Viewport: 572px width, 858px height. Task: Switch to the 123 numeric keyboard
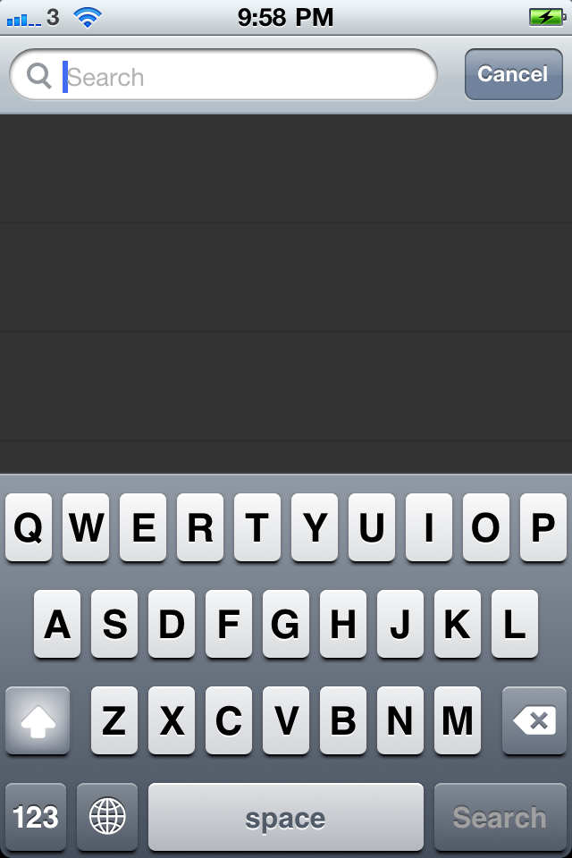[x=36, y=816]
